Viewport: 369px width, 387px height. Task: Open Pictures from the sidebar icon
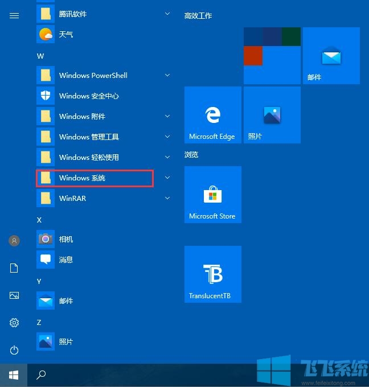(14, 295)
